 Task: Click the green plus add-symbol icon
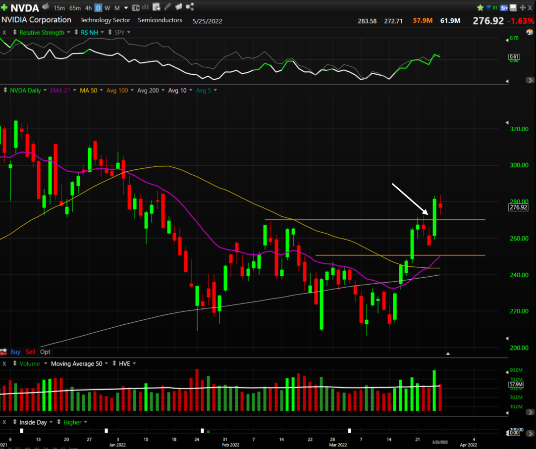pos(4,7)
